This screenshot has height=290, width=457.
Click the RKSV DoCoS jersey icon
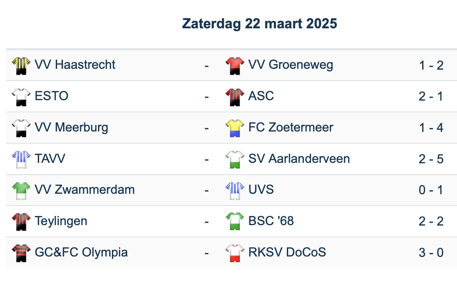point(235,253)
